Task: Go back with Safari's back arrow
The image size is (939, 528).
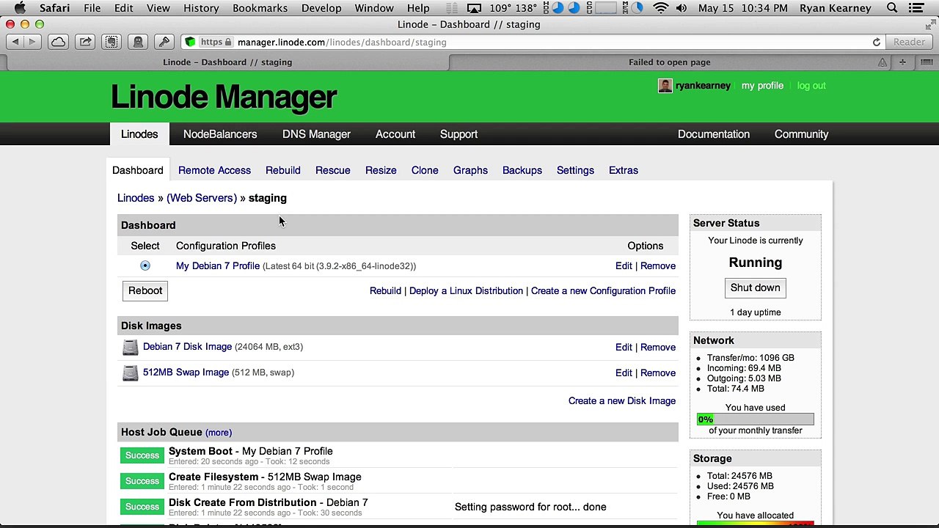Action: pyautogui.click(x=15, y=42)
